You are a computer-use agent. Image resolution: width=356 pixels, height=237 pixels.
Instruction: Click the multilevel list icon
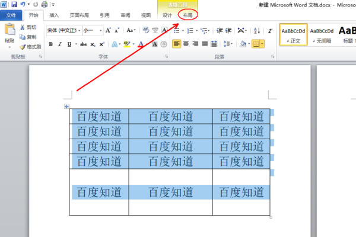[x=204, y=31]
